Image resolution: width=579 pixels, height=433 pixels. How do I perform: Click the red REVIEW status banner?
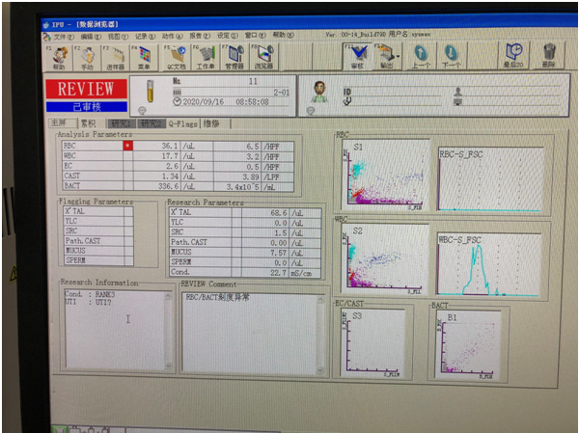click(86, 89)
